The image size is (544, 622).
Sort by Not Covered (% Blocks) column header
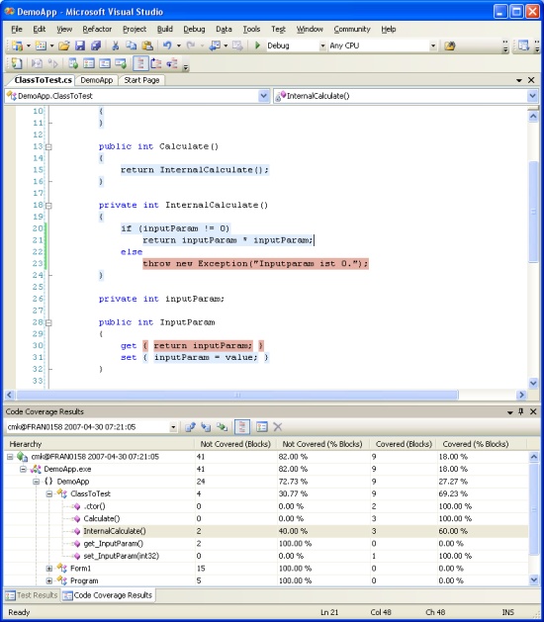tap(322, 444)
